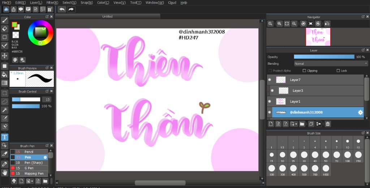Choose brush size 100 preset
This screenshot has height=188, width=370.
(347, 157)
